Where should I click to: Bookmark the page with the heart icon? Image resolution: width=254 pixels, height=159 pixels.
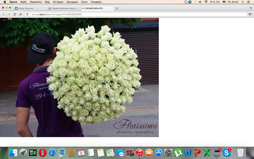coord(250,14)
